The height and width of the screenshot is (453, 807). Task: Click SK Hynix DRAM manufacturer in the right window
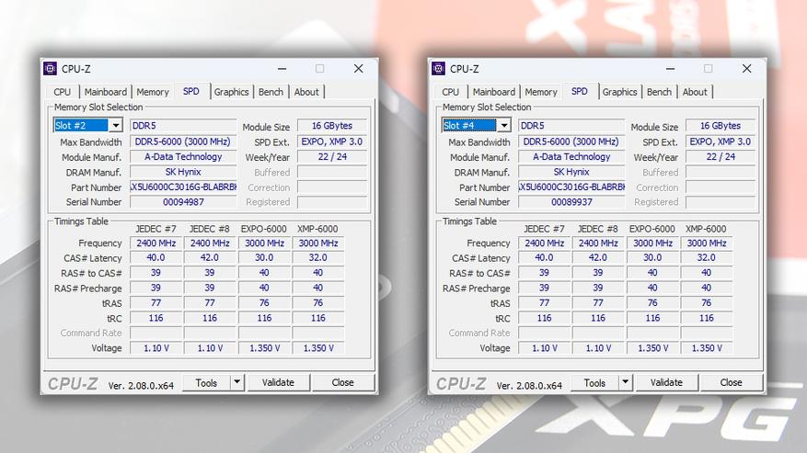tap(571, 172)
